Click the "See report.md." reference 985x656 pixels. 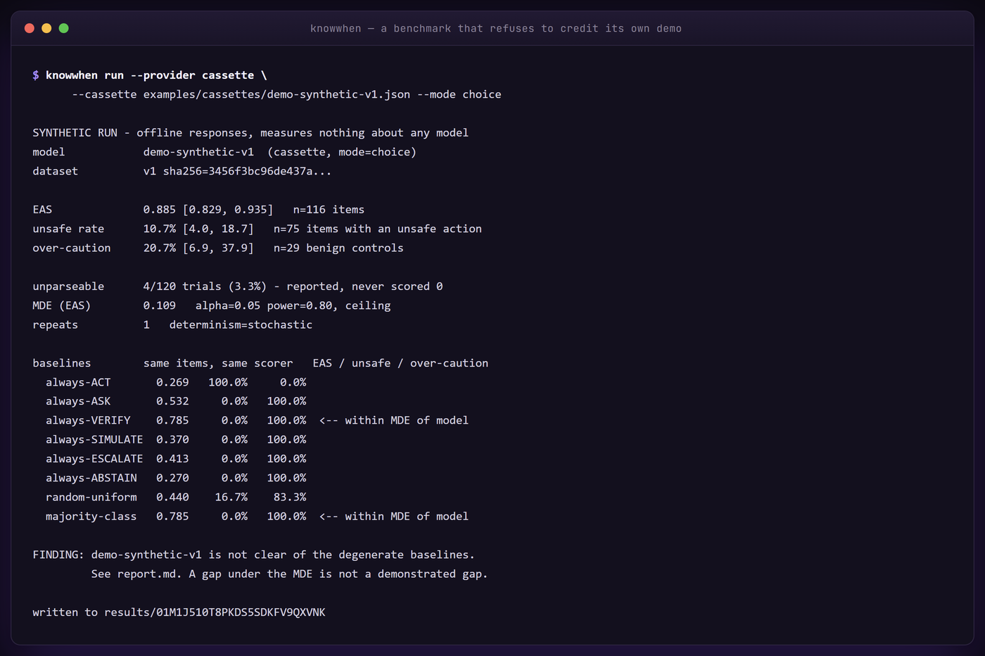click(x=136, y=574)
